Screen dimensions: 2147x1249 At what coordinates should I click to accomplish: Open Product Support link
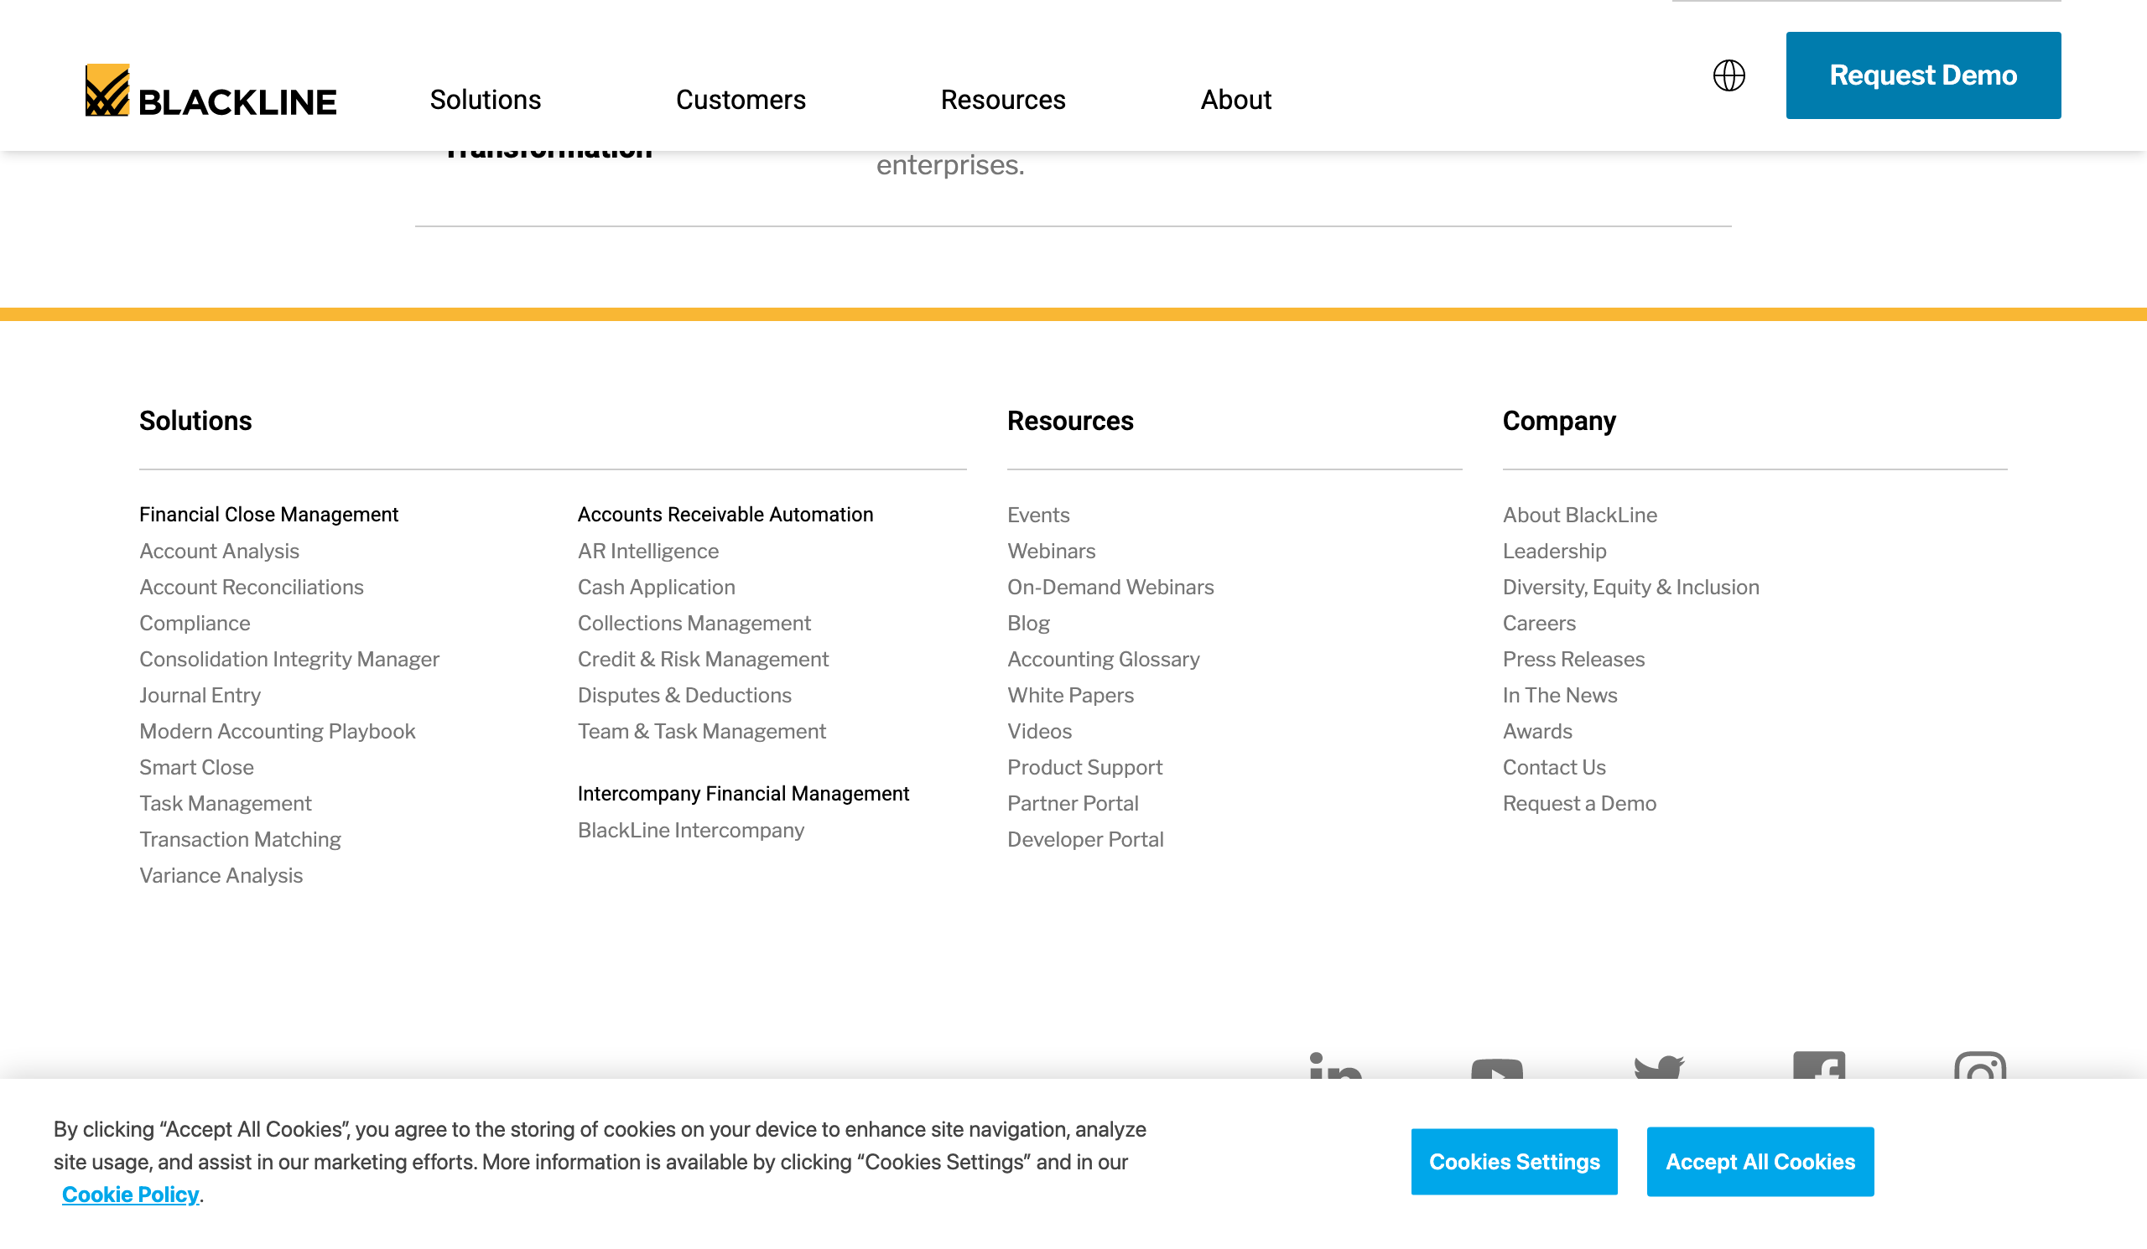[1084, 767]
